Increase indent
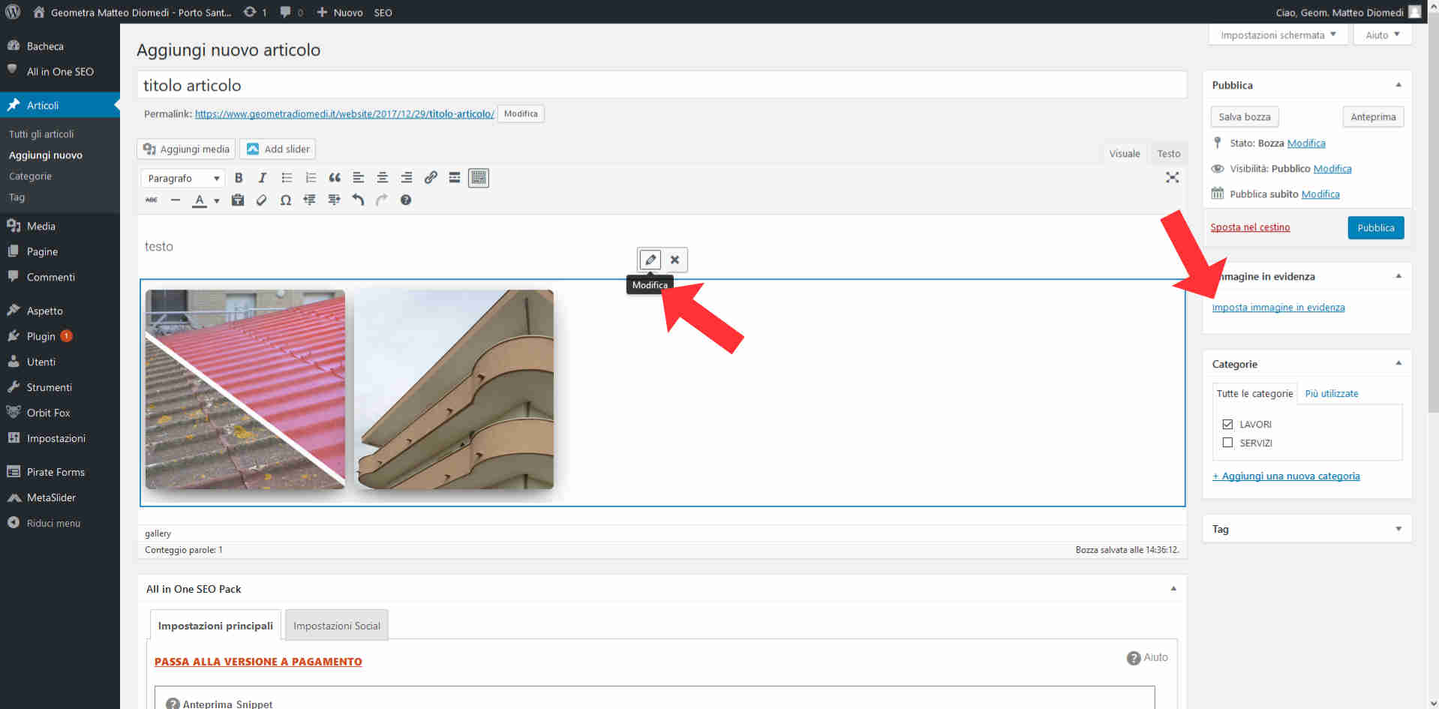 (x=334, y=200)
